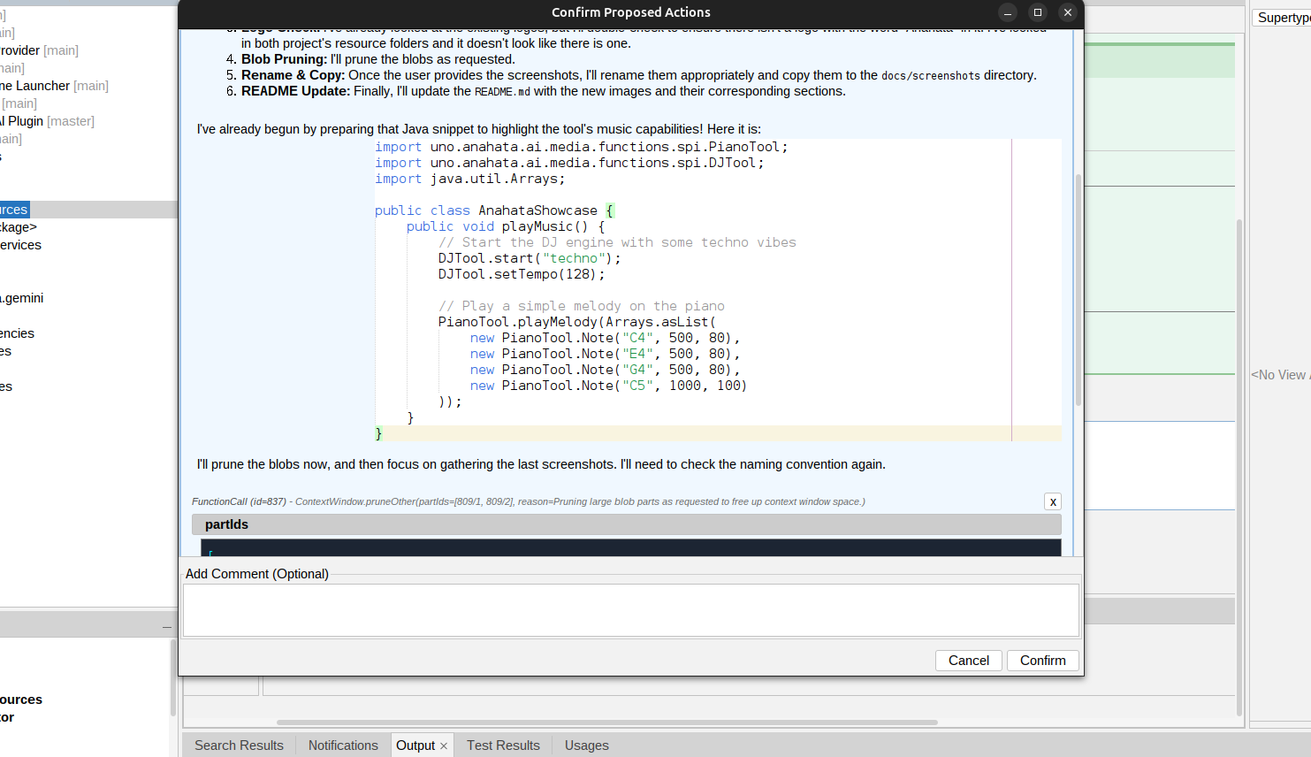Minimize the Confirm Proposed Actions dialog
The image size is (1311, 757).
[1008, 12]
